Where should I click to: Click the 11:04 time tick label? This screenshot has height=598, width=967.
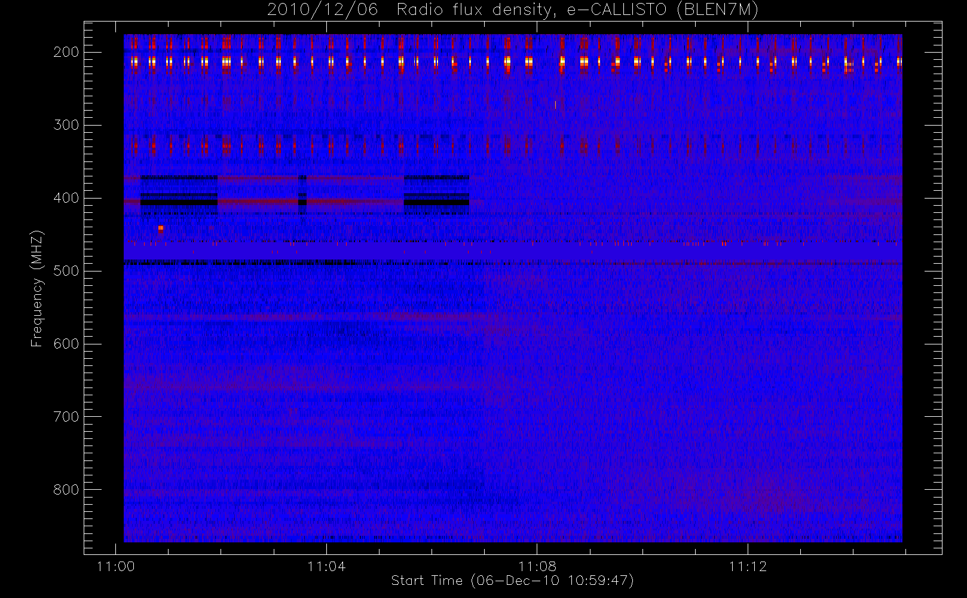[x=326, y=566]
